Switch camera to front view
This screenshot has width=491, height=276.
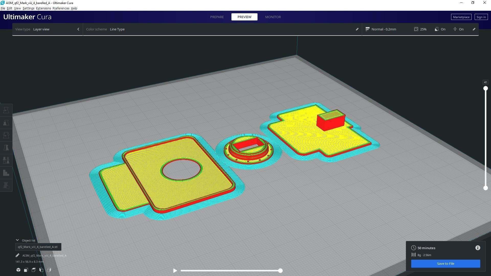click(x=26, y=270)
